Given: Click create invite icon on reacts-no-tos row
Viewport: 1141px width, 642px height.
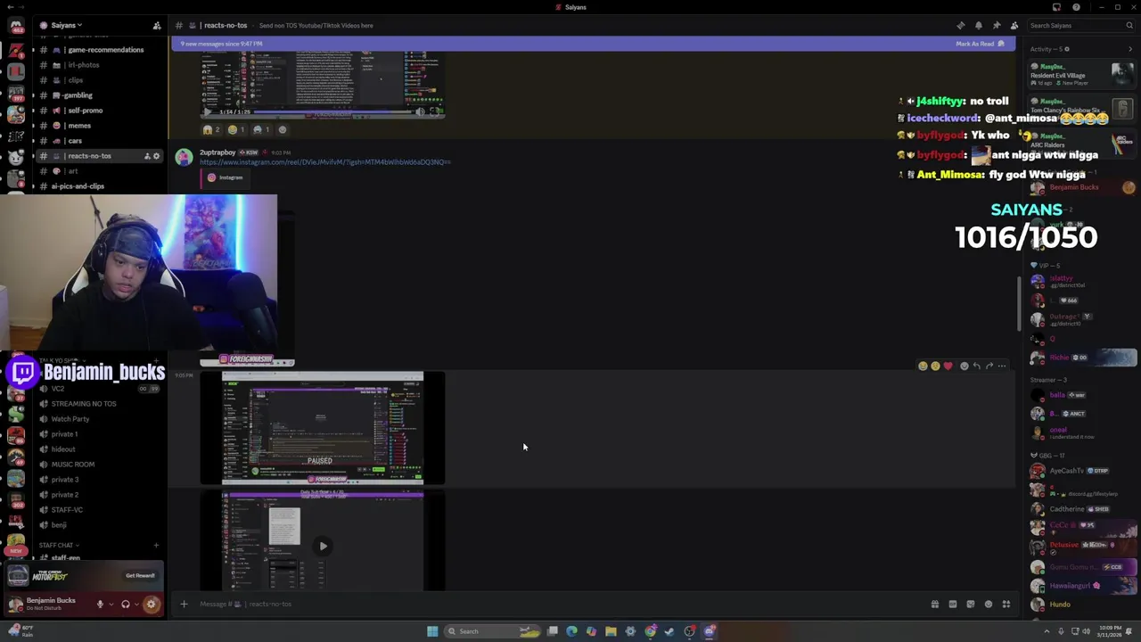Looking at the screenshot, I should click(x=147, y=156).
